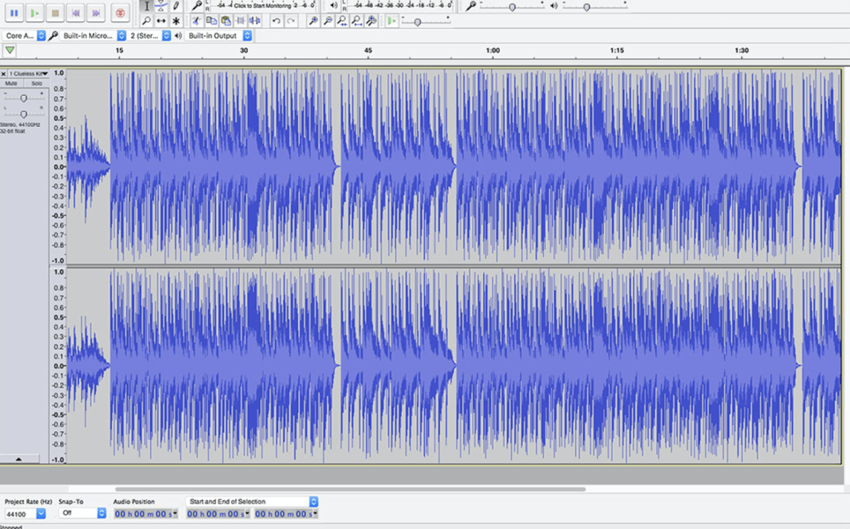
Task: Open the Built-in Output device dropdown
Action: (247, 36)
